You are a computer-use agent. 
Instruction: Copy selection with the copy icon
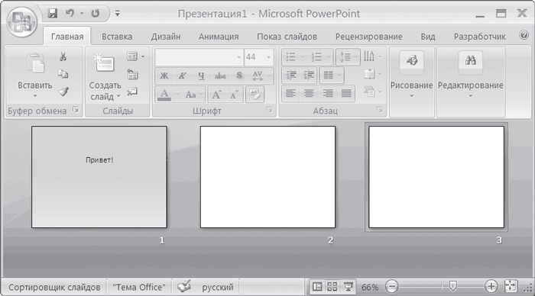(x=63, y=74)
